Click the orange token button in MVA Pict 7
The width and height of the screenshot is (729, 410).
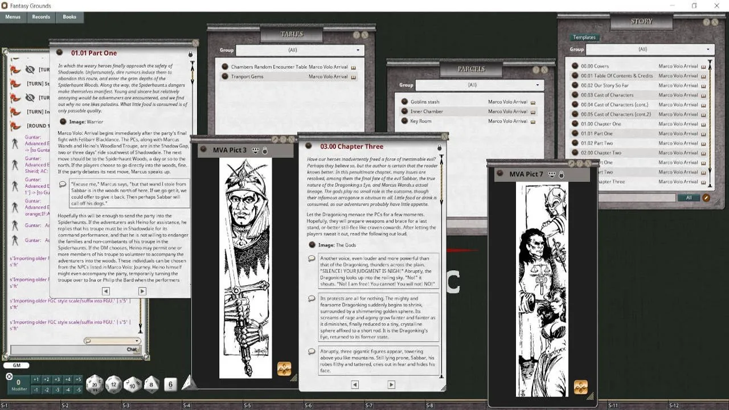coord(580,387)
